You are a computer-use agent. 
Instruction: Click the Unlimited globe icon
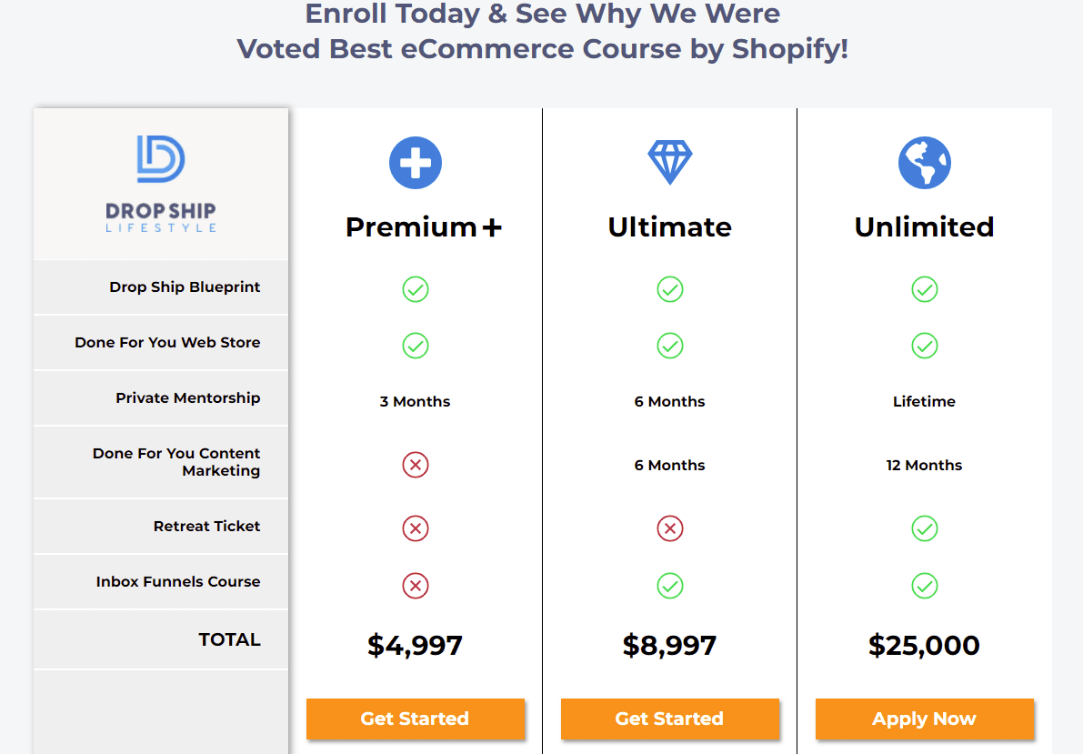[924, 163]
